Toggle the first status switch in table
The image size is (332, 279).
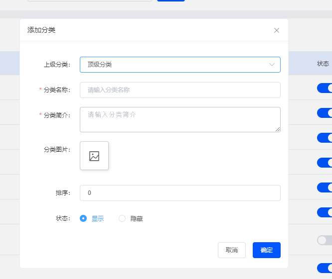(x=325, y=88)
